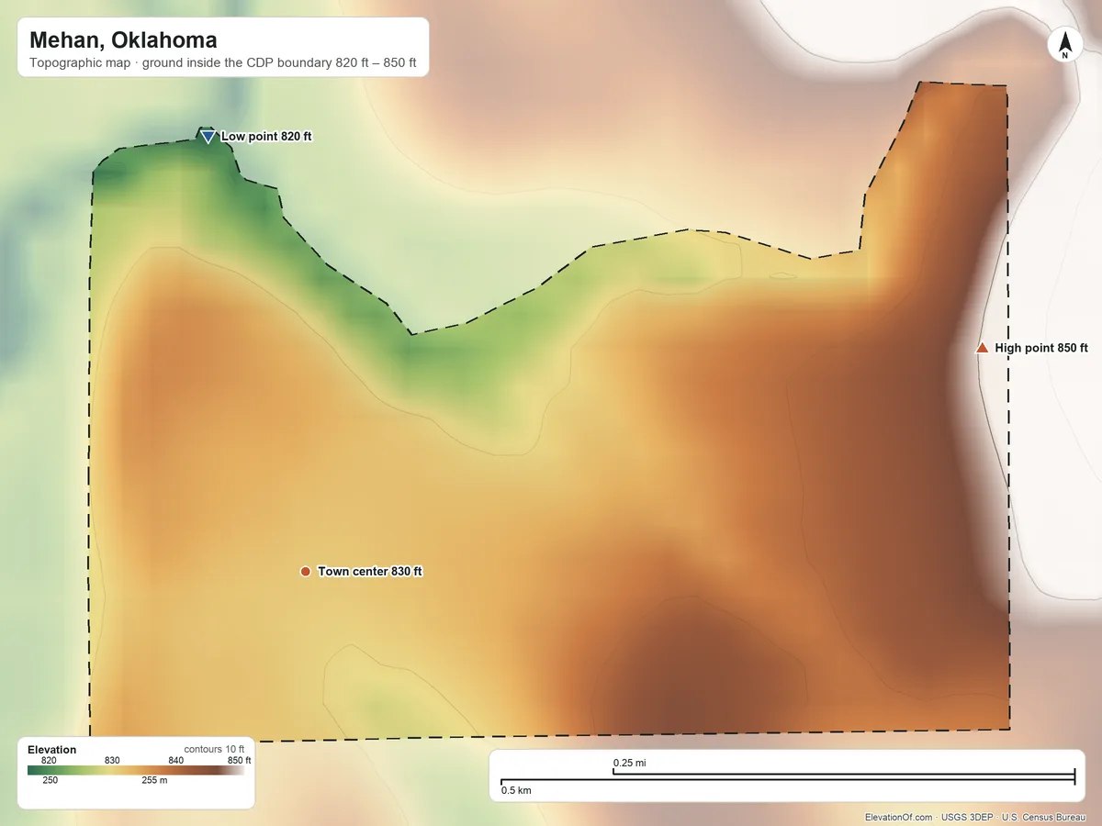Click the north arrow compass icon
This screenshot has height=826, width=1102.
pyautogui.click(x=1065, y=45)
